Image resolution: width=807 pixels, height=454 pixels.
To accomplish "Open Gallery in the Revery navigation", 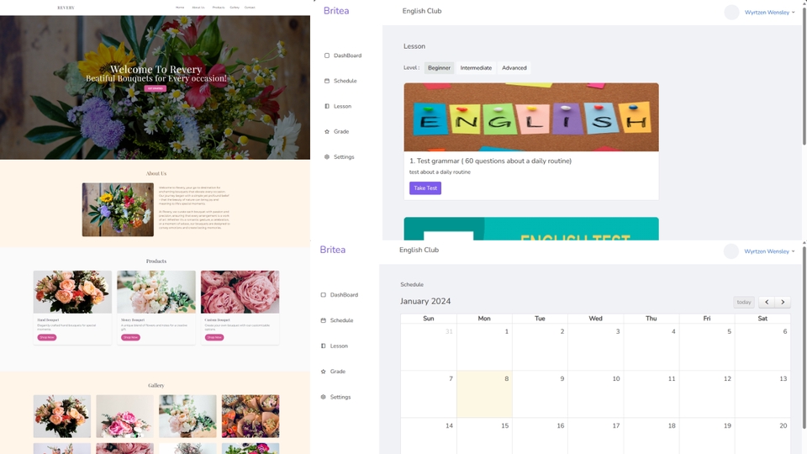I will 235,8.
